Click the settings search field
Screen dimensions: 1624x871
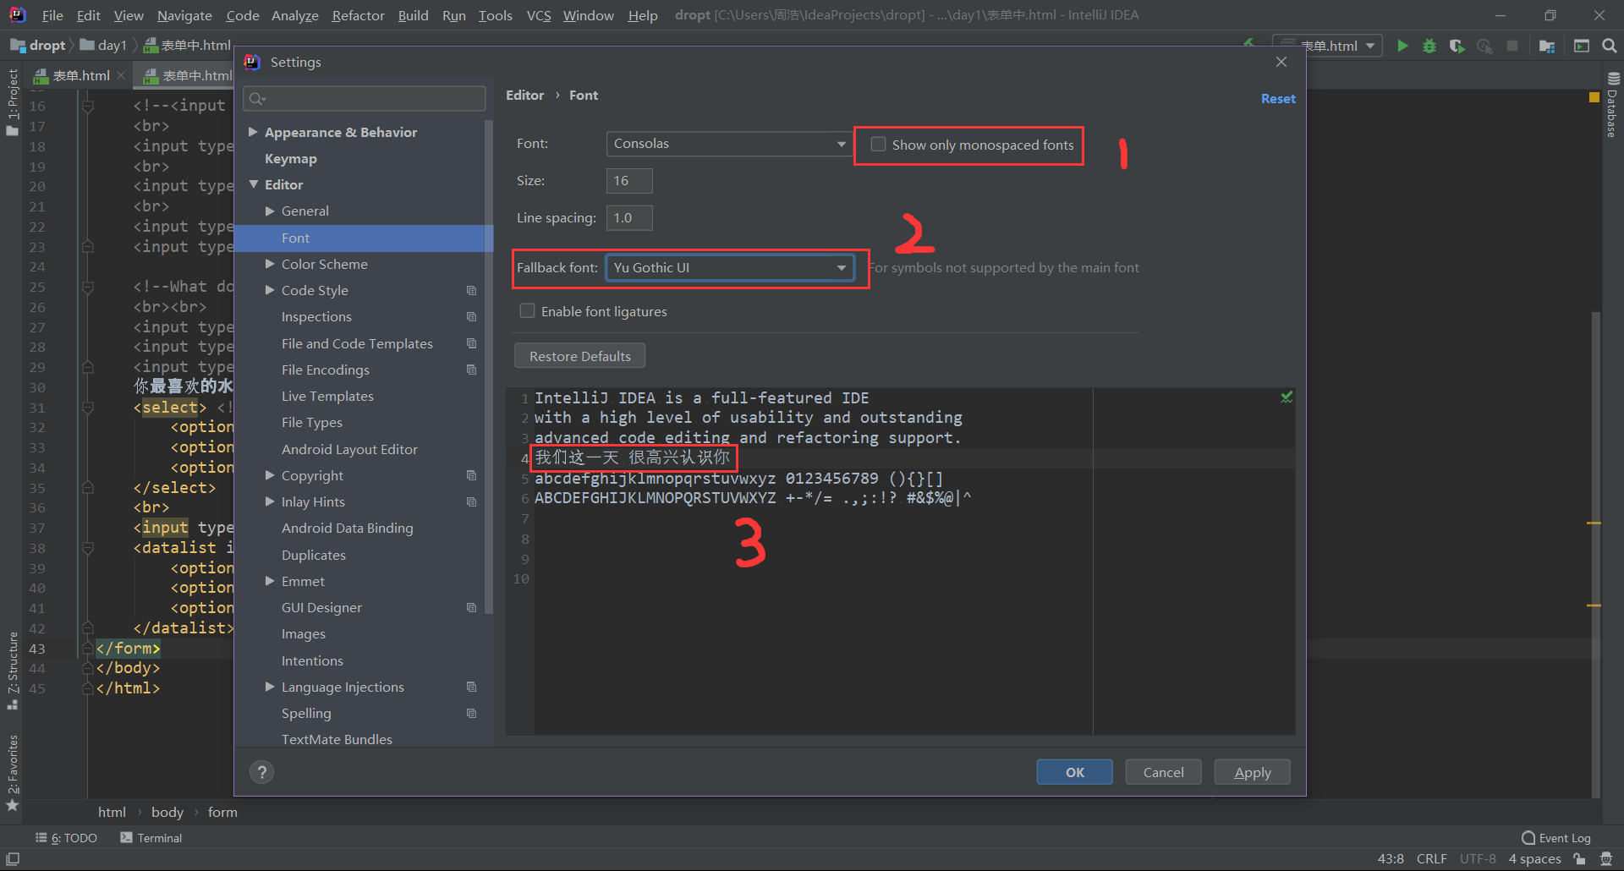[365, 99]
